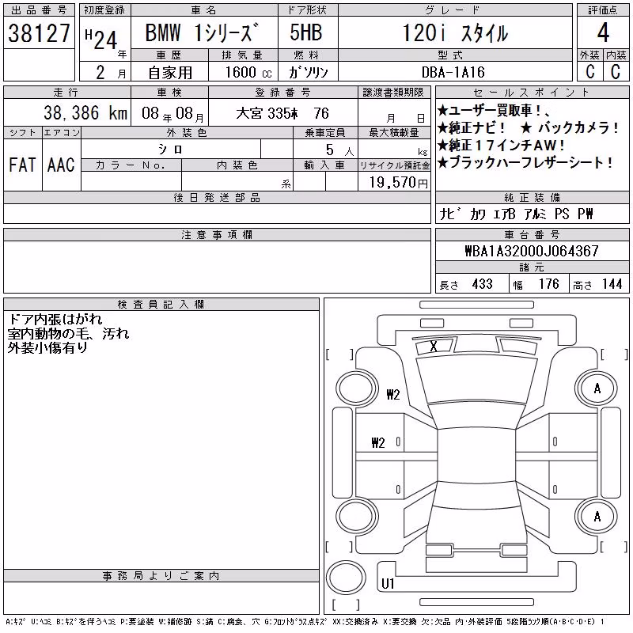Click the sales point ★バックカメラ！
This screenshot has width=633, height=633.
[570, 128]
